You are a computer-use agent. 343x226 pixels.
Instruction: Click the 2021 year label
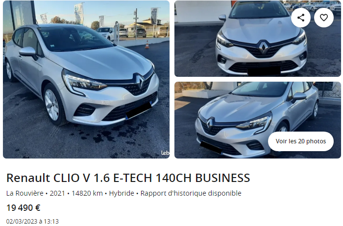(x=57, y=193)
